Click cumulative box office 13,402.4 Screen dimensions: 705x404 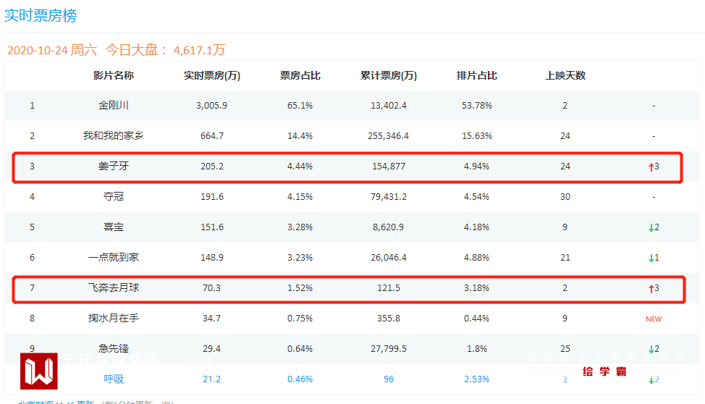click(389, 105)
